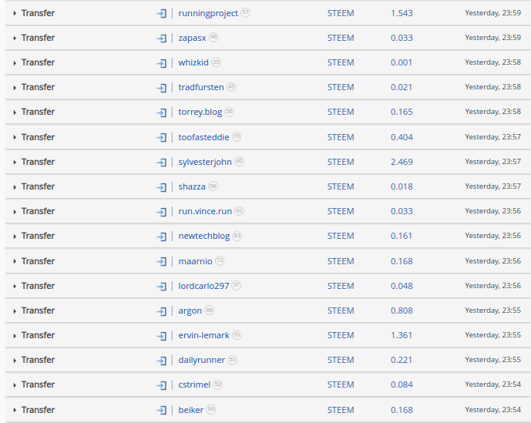531x423 pixels.
Task: Open toofasteddie account link
Action: click(x=203, y=137)
